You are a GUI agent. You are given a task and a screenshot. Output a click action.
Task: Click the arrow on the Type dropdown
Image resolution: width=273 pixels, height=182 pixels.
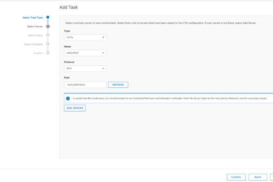[x=103, y=37]
